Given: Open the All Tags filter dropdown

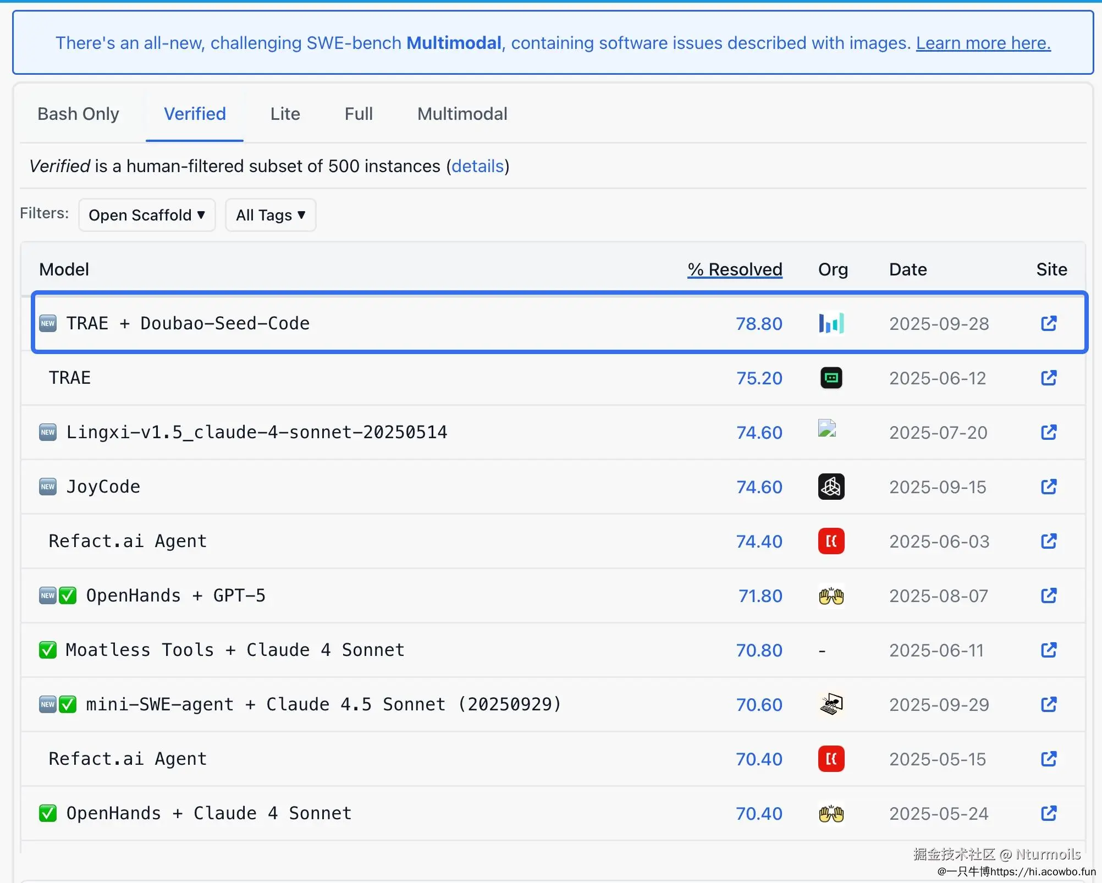Looking at the screenshot, I should 271,215.
